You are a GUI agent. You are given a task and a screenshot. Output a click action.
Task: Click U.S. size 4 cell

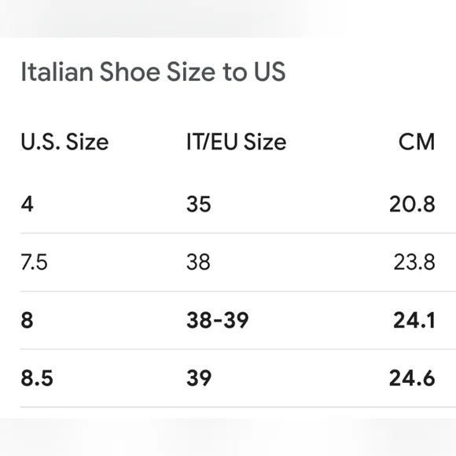point(27,204)
